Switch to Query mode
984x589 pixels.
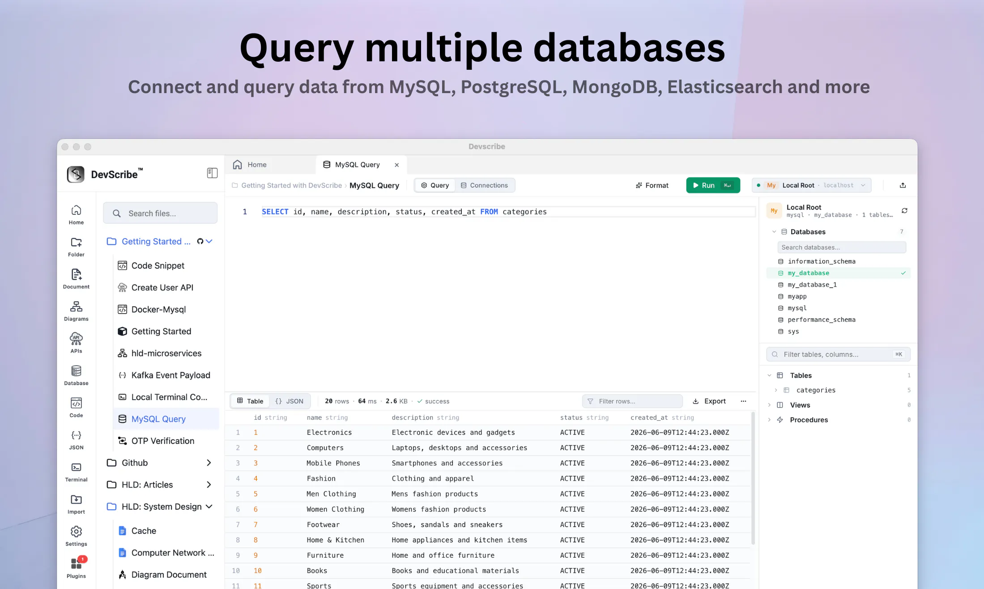tap(435, 185)
